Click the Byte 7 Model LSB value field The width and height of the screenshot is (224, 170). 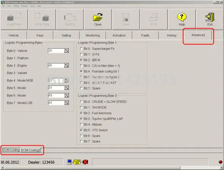tap(56, 103)
